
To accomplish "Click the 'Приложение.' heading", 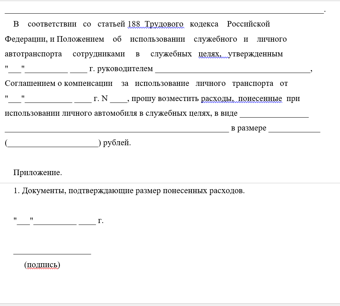I will (x=38, y=173).
